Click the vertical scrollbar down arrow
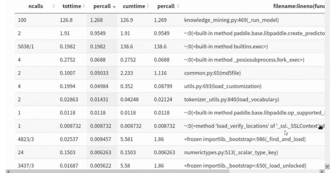This screenshot has width=333, height=173. tap(327, 166)
